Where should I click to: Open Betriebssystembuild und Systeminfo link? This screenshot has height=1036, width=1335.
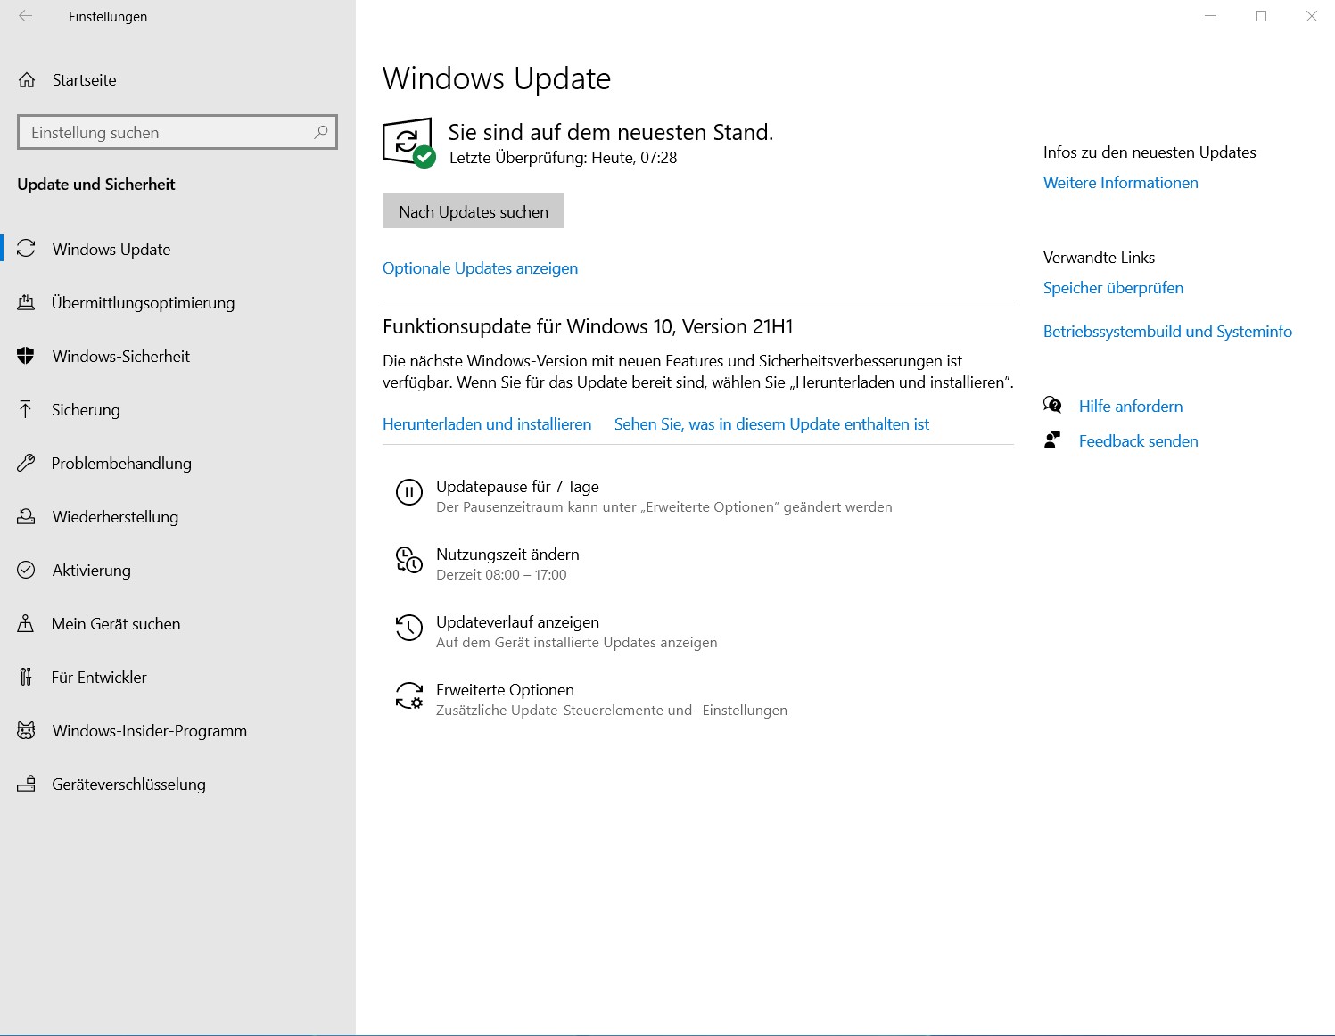tap(1167, 332)
